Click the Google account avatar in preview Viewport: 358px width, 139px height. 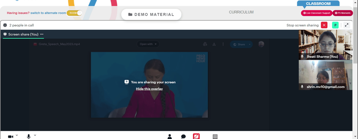(261, 44)
